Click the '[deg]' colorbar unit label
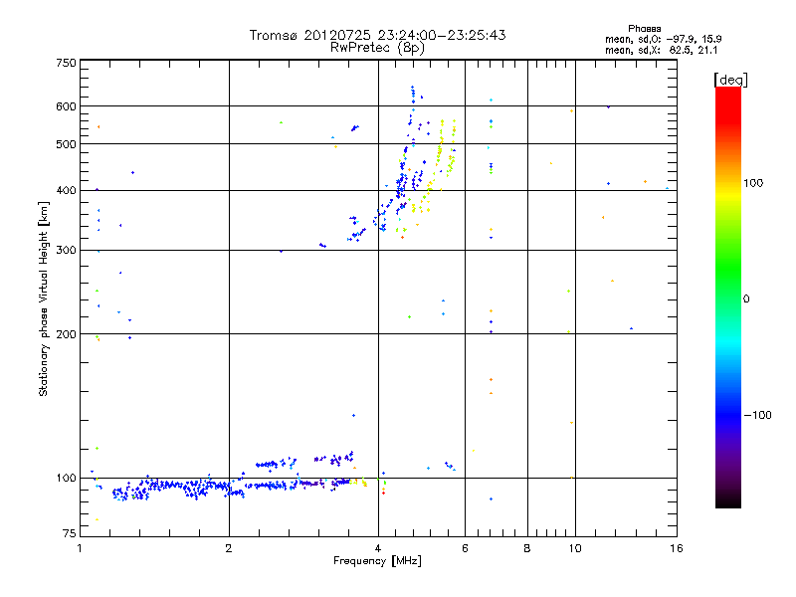 coord(730,80)
